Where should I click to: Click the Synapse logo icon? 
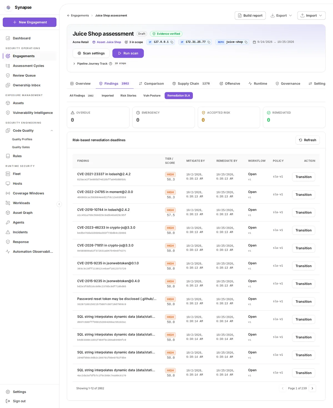[8, 7]
